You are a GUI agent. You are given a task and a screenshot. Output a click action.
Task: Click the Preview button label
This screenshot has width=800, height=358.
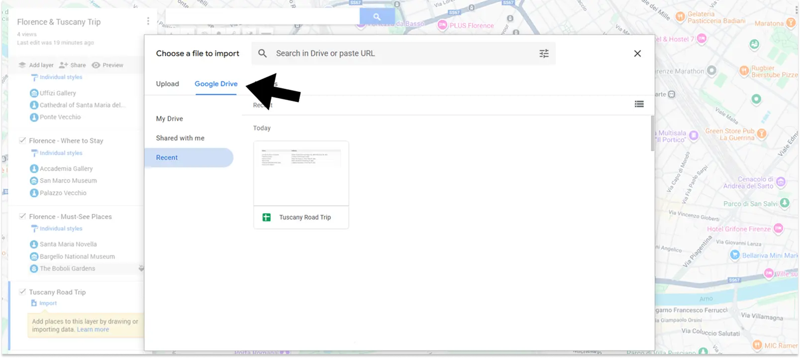tap(113, 65)
